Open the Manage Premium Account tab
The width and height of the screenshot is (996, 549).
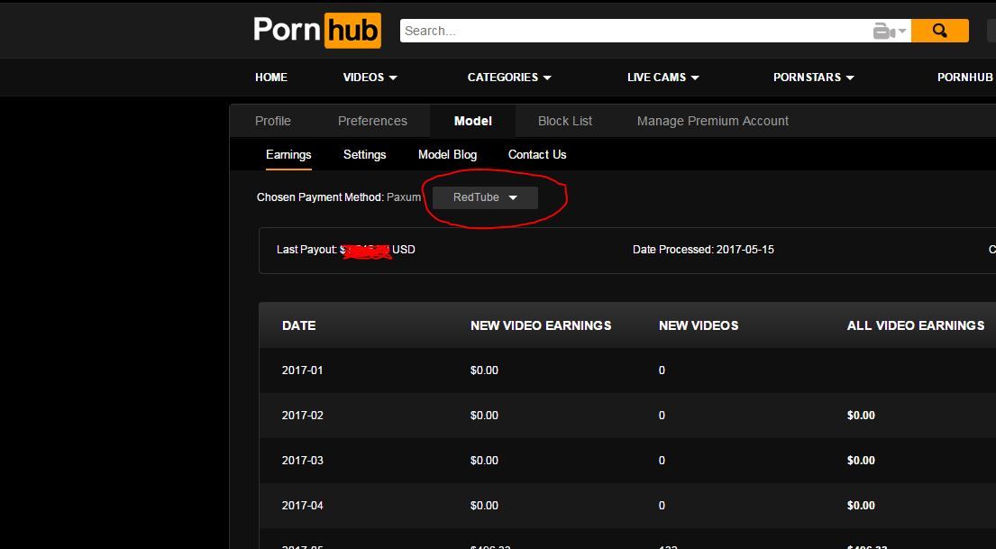point(712,121)
